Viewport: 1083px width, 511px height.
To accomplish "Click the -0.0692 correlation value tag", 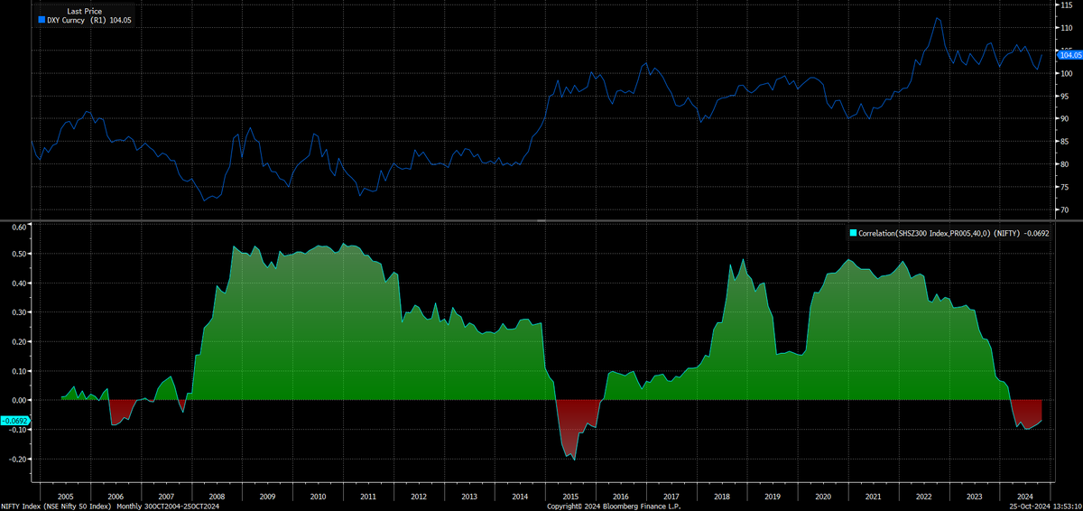I will pos(14,421).
